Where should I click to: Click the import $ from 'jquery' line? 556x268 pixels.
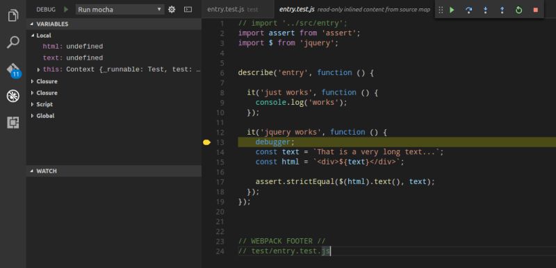click(288, 43)
